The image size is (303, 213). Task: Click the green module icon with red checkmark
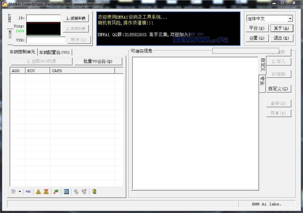pos(56,192)
